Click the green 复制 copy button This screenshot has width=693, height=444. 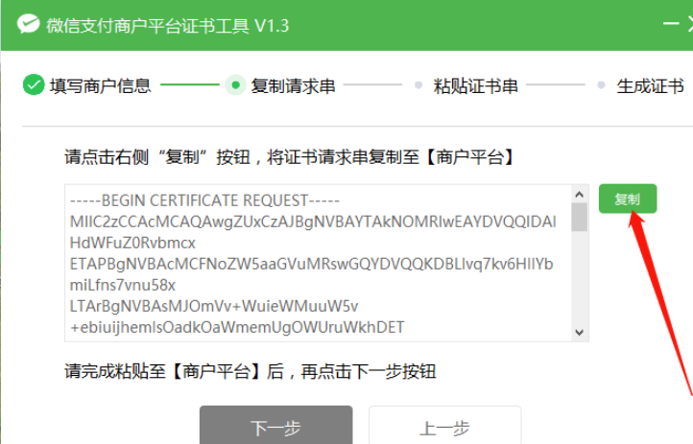pos(628,199)
